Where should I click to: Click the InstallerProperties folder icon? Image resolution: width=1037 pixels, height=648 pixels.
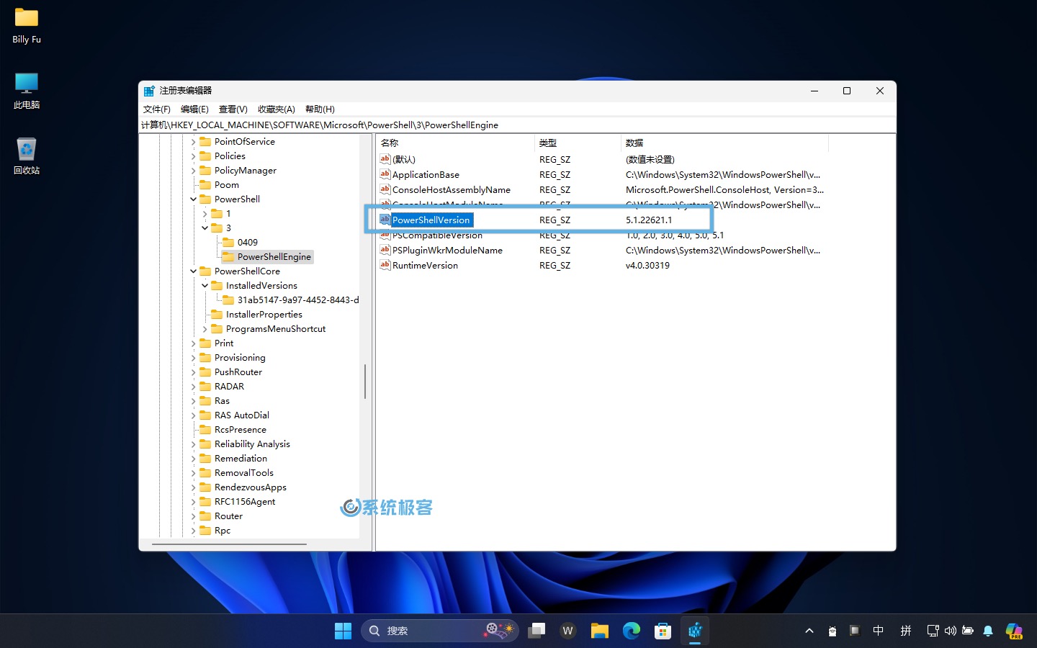[x=217, y=314]
